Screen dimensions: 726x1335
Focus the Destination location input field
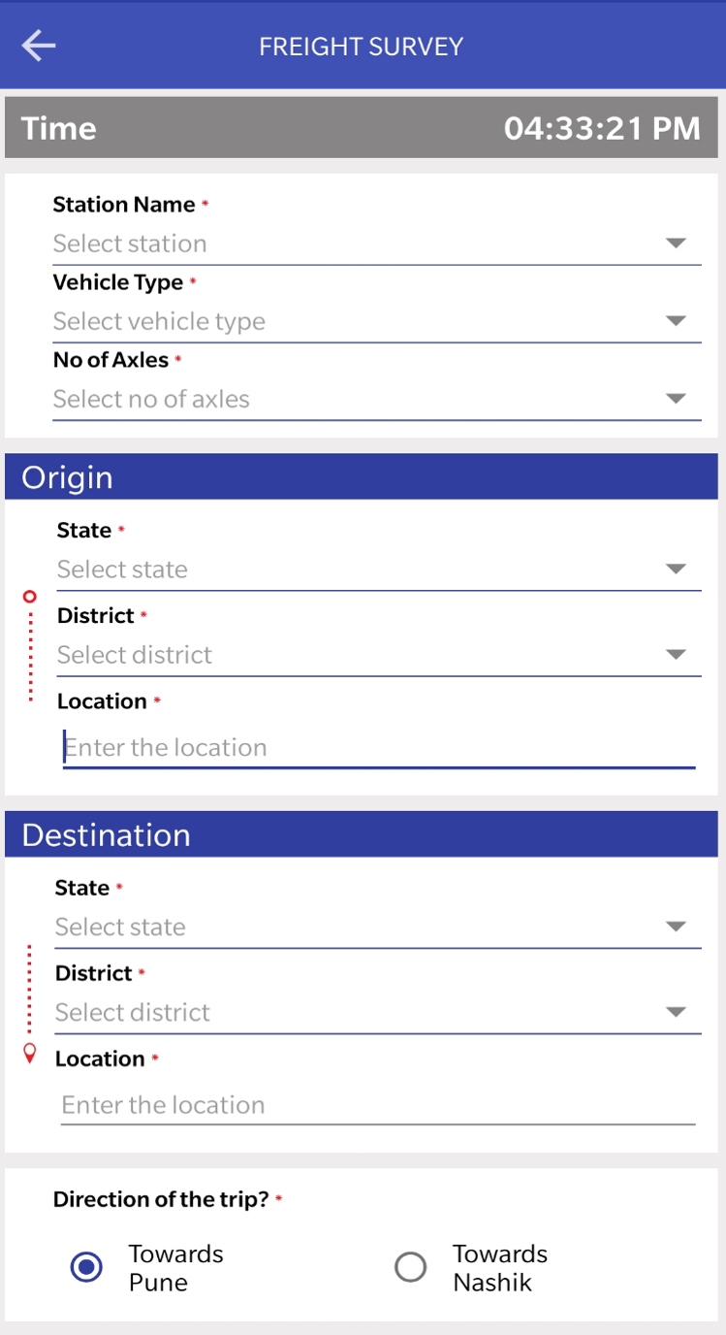[378, 1105]
